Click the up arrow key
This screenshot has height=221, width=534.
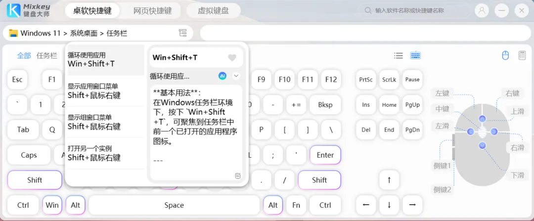click(x=389, y=180)
